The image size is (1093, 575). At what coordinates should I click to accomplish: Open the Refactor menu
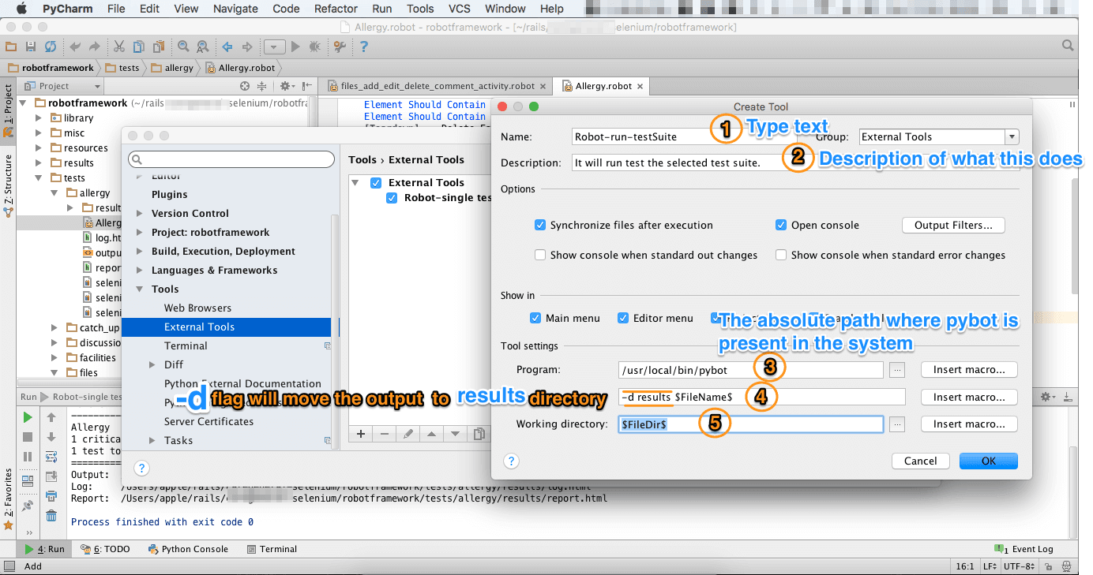tap(336, 9)
